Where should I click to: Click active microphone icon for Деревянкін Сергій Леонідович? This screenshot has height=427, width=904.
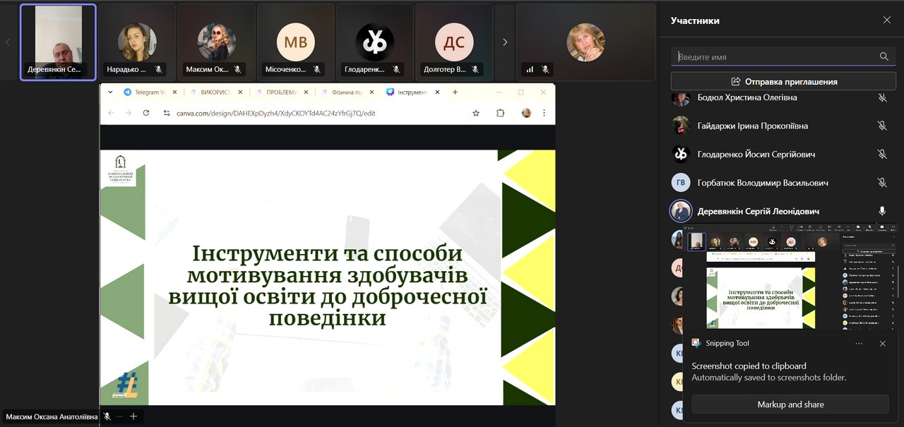click(882, 211)
